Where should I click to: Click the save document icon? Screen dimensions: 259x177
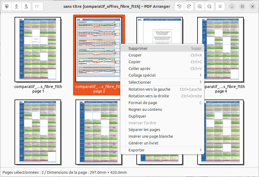[16, 6]
